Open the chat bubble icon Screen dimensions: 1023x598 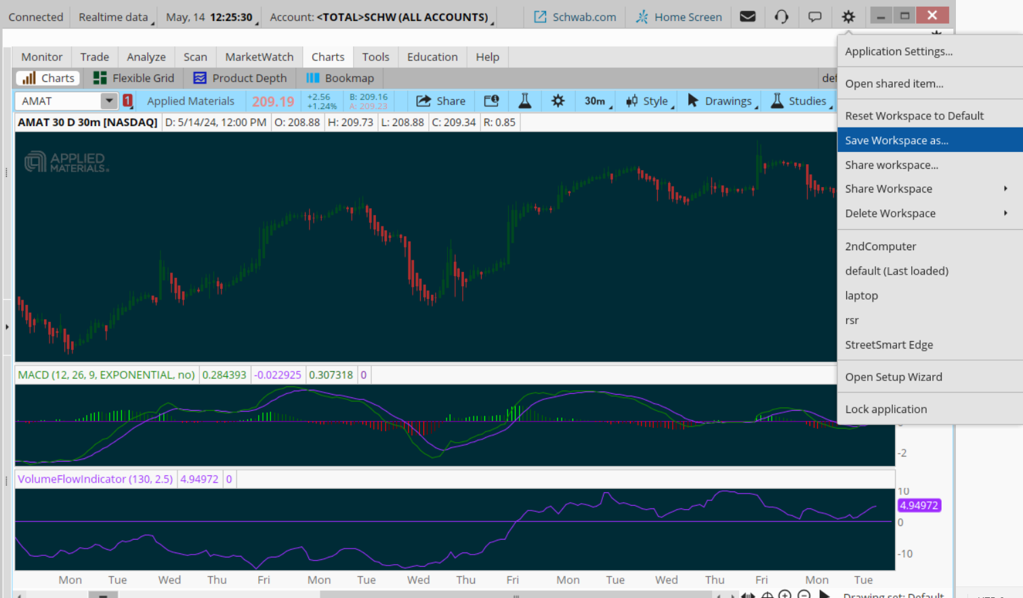click(x=815, y=17)
